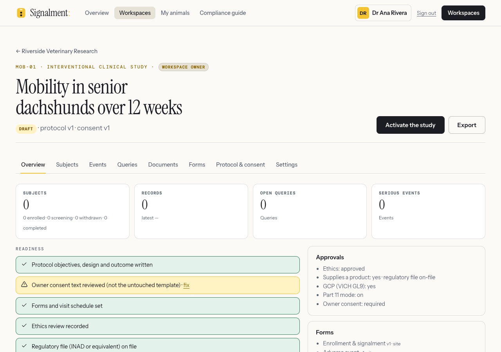
Task: Click the Sign out link
Action: pos(426,13)
